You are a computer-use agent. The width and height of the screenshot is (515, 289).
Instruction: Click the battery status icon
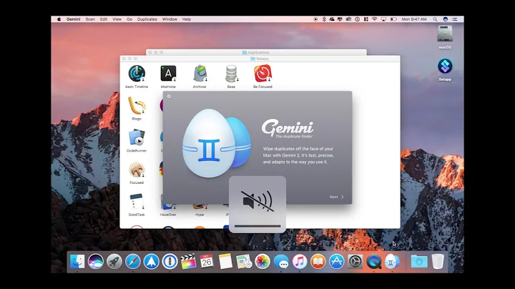pyautogui.click(x=393, y=19)
